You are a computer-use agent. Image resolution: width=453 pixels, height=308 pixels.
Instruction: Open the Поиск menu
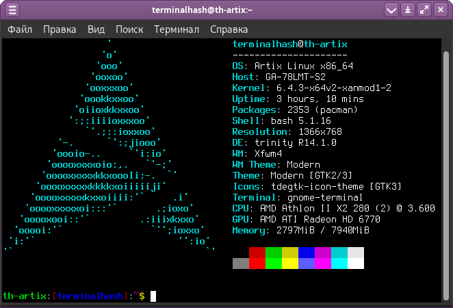tap(129, 29)
